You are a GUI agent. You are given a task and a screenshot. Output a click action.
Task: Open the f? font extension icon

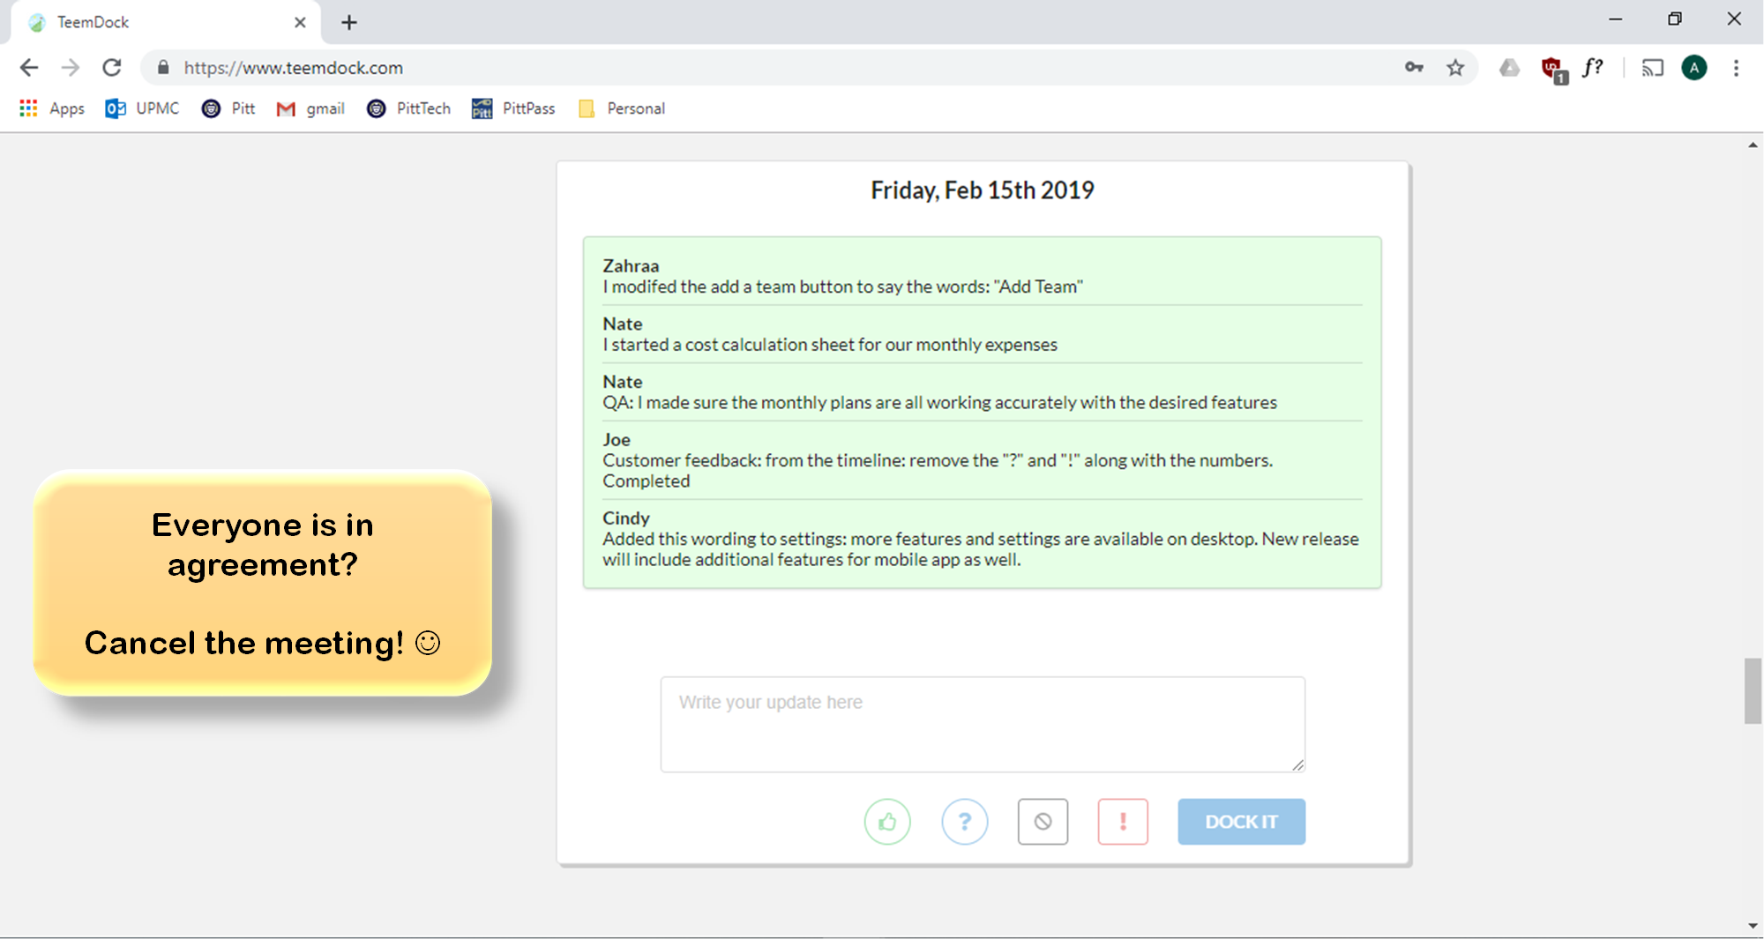(1592, 68)
